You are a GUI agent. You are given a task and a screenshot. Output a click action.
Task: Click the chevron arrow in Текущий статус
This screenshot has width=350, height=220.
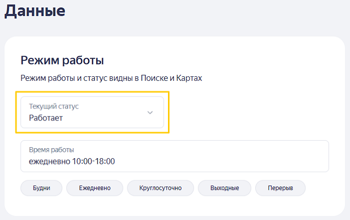pyautogui.click(x=150, y=113)
